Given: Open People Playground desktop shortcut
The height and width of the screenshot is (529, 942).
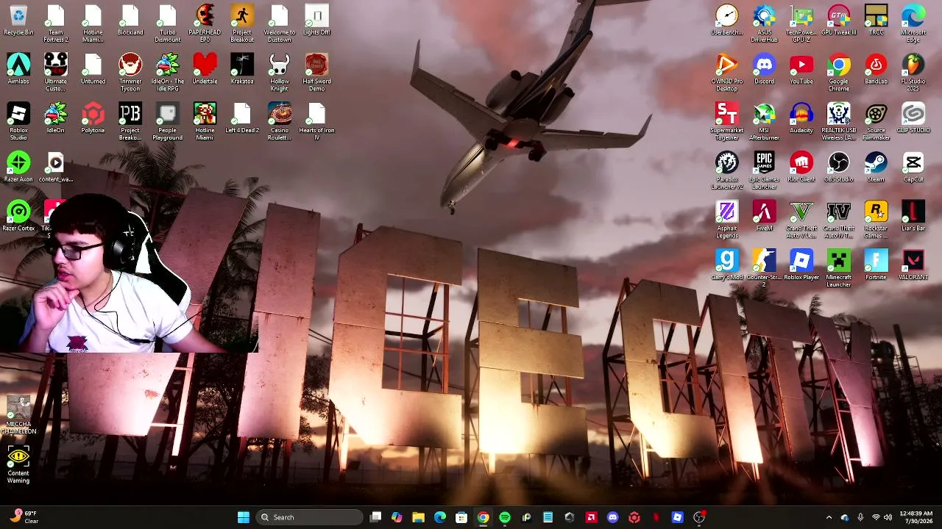Looking at the screenshot, I should pos(168,122).
